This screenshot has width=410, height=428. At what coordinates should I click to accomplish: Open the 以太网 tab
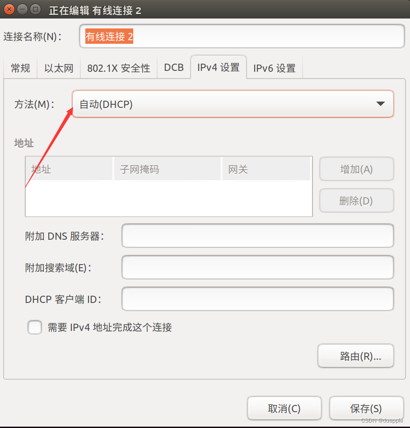click(x=59, y=68)
